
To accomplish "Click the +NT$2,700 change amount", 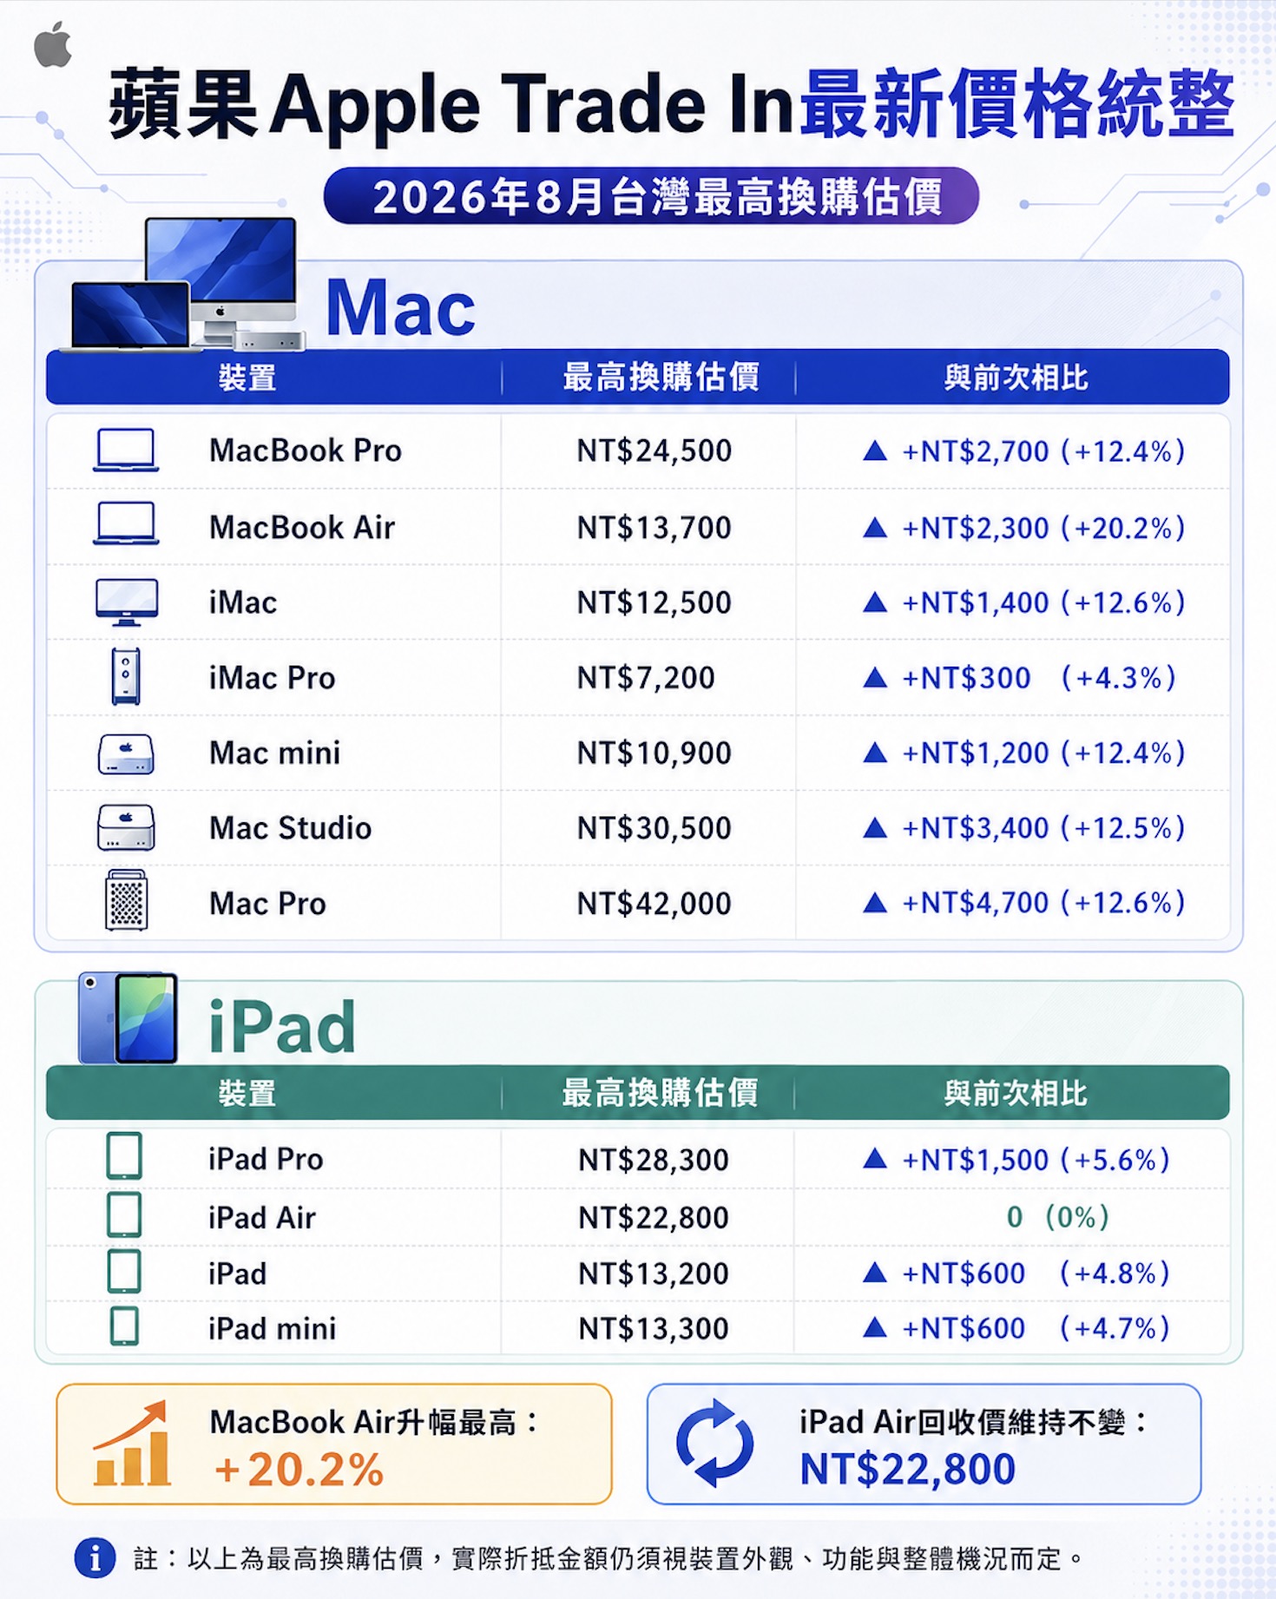I will tap(976, 451).
